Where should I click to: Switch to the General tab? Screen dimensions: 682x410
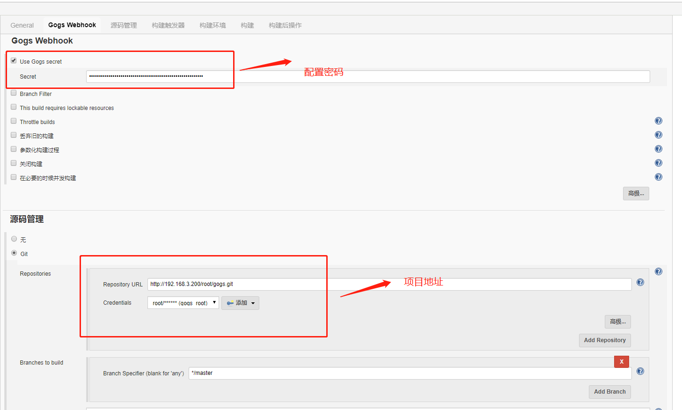click(22, 25)
